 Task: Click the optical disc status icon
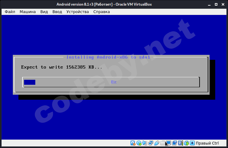coord(139,143)
